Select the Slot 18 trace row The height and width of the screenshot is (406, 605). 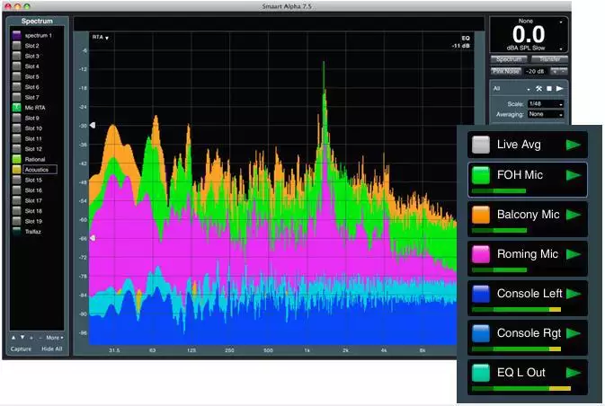[33, 211]
